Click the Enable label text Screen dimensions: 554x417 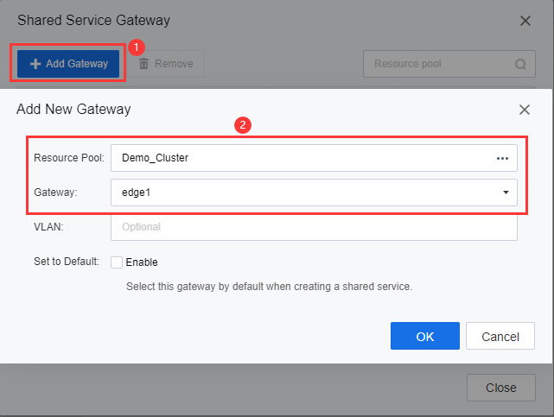click(142, 262)
